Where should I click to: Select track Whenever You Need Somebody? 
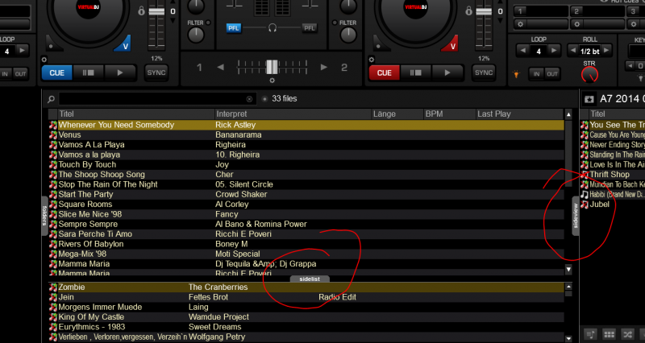306,125
